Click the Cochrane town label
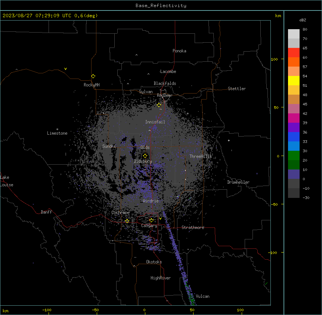 [x=120, y=212]
